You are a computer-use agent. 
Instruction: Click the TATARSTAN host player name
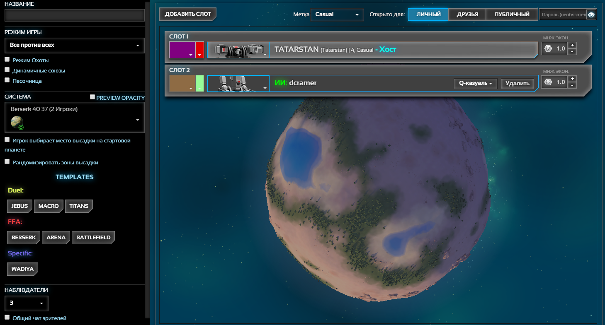click(x=296, y=49)
